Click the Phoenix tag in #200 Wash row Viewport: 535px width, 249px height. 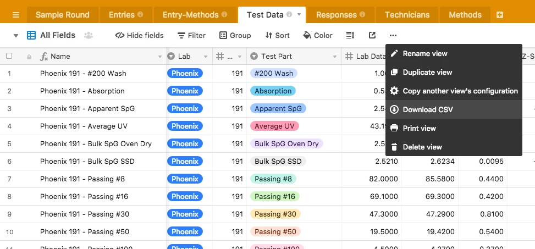point(185,73)
